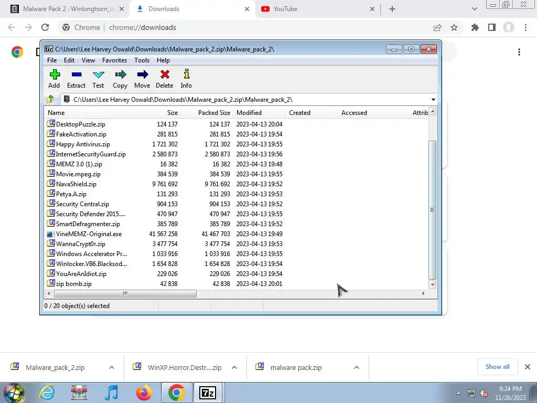Viewport: 537px width, 403px height.
Task: Click Show all downloads button
Action: (497, 367)
